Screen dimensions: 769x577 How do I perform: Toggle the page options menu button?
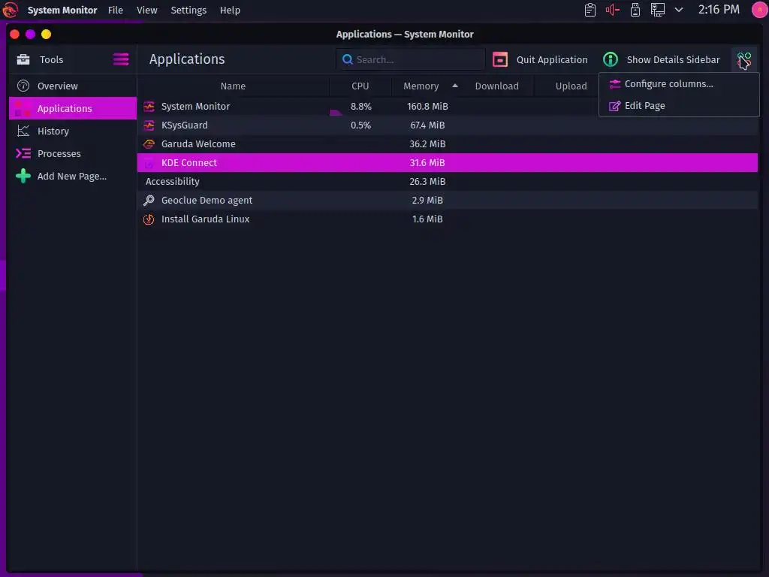744,60
